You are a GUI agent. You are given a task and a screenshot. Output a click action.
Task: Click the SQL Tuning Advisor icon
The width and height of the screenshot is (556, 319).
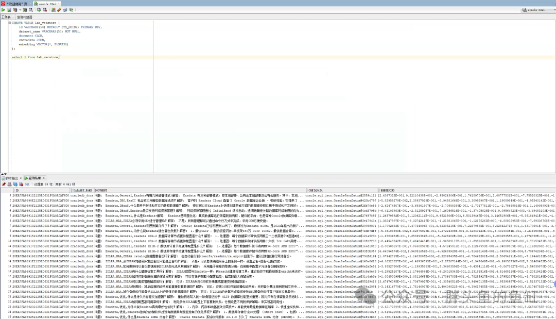click(x=31, y=10)
